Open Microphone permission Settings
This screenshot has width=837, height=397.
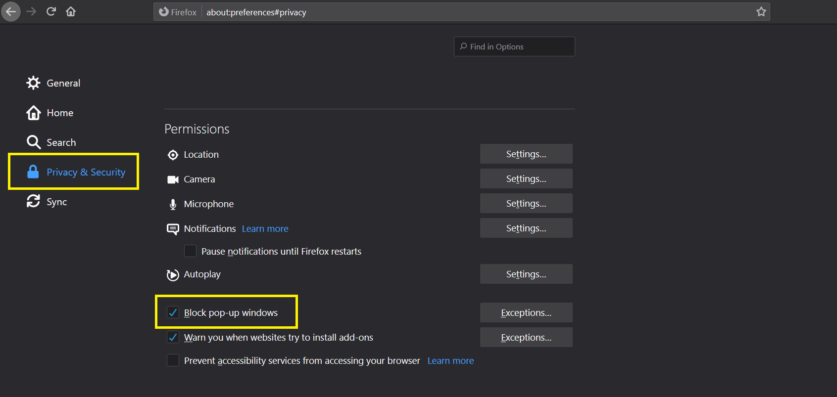tap(526, 203)
